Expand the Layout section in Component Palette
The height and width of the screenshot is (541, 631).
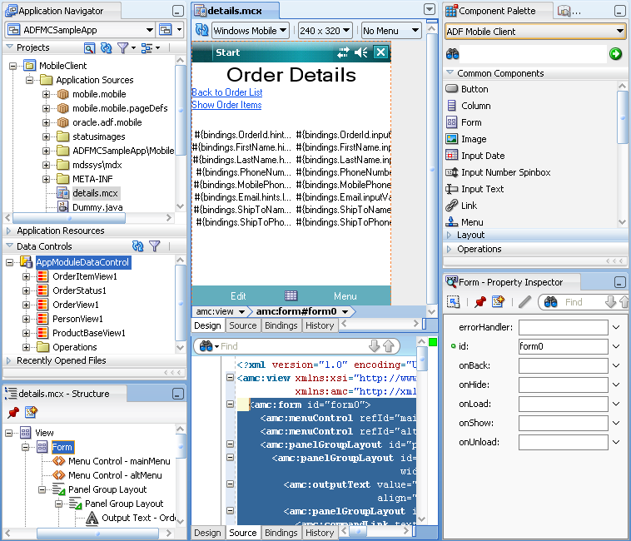449,235
